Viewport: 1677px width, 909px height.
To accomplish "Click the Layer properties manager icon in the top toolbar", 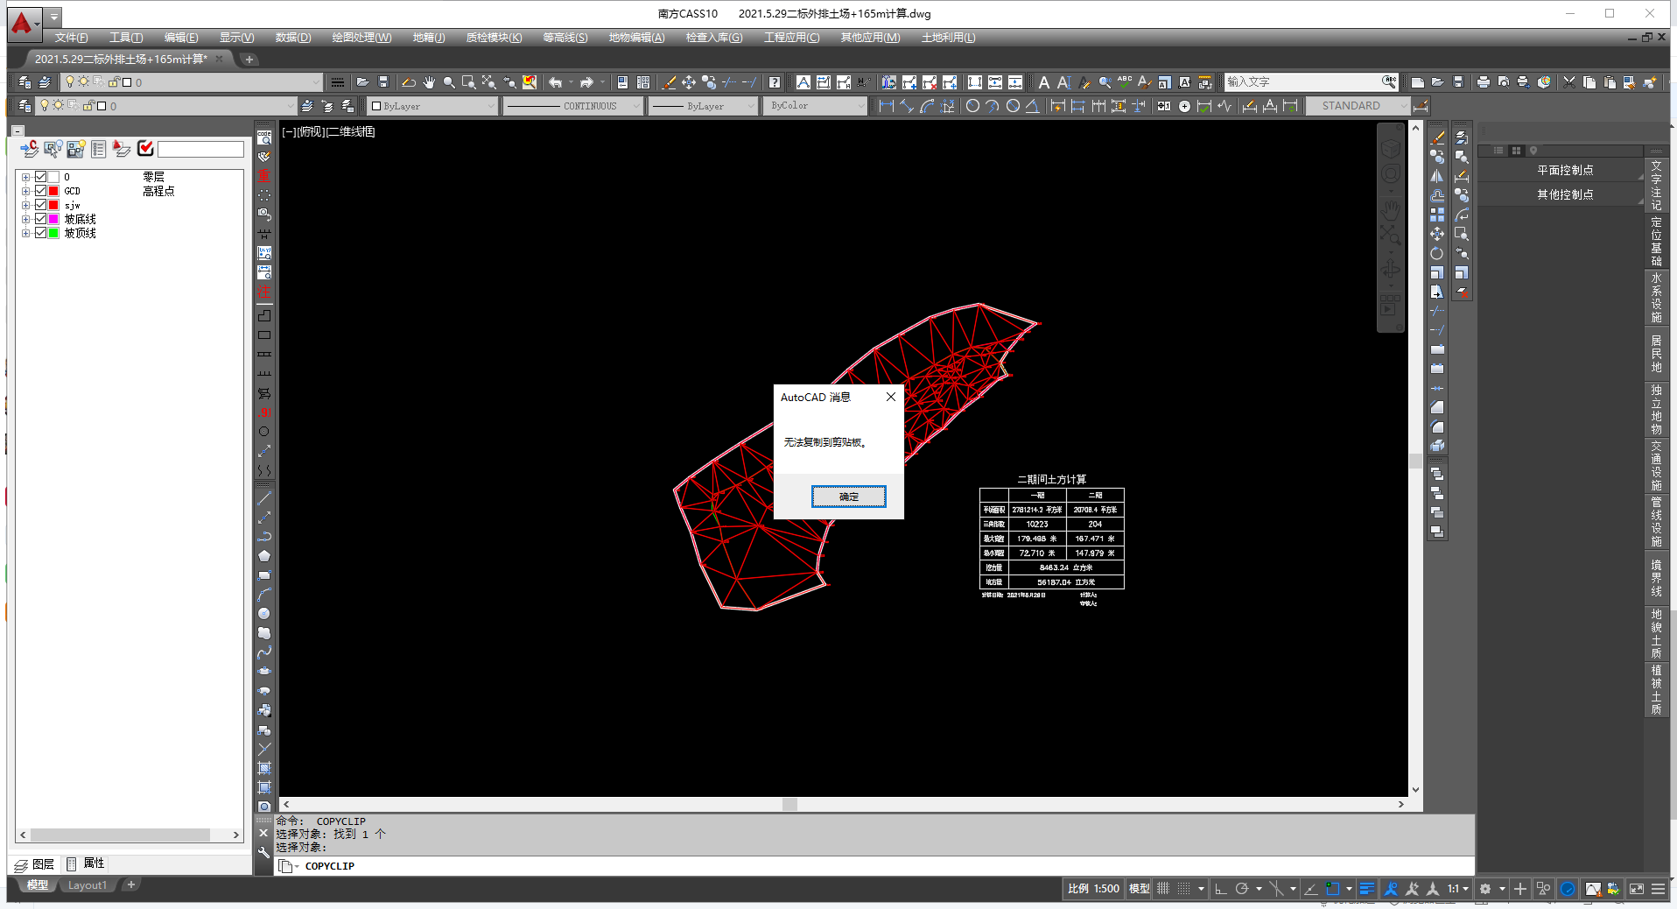I will coord(25,82).
